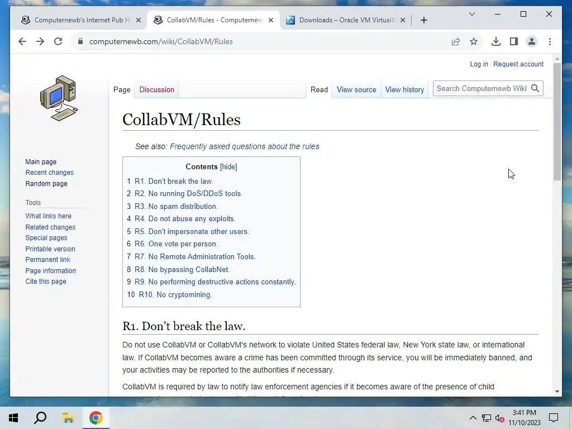Open a new tab with the plus button
Image resolution: width=572 pixels, height=429 pixels.
(423, 21)
